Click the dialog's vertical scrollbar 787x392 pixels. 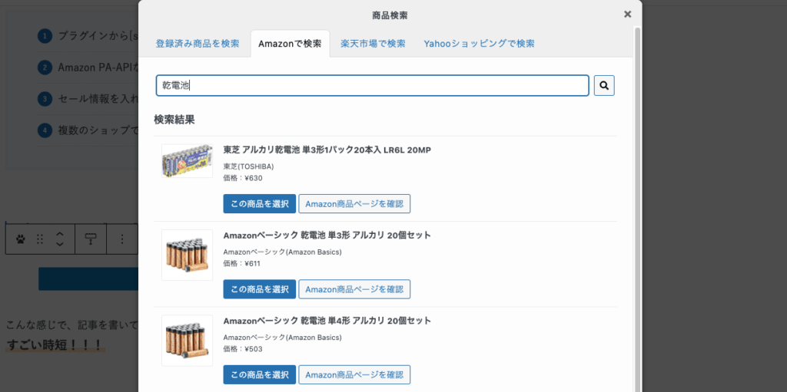click(x=637, y=209)
